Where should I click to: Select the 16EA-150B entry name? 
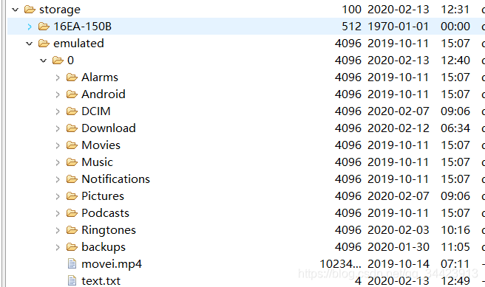coord(82,27)
